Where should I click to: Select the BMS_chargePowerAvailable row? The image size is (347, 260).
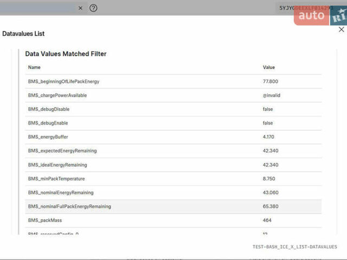57,95
